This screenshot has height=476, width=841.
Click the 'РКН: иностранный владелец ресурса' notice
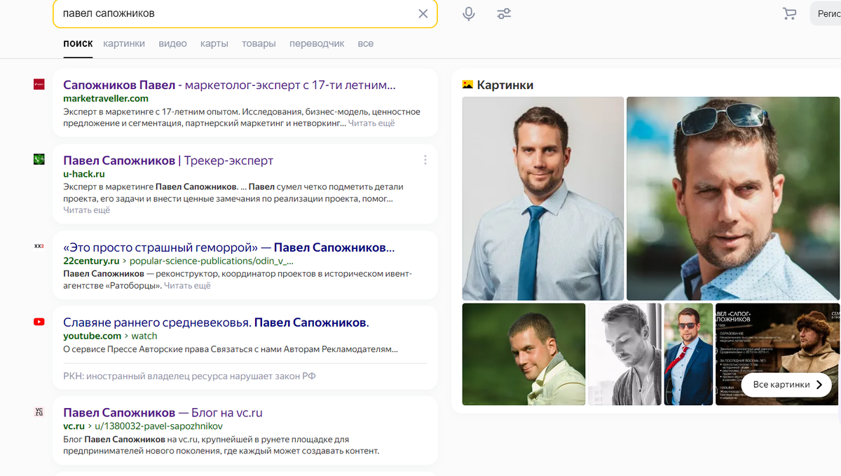click(x=189, y=376)
